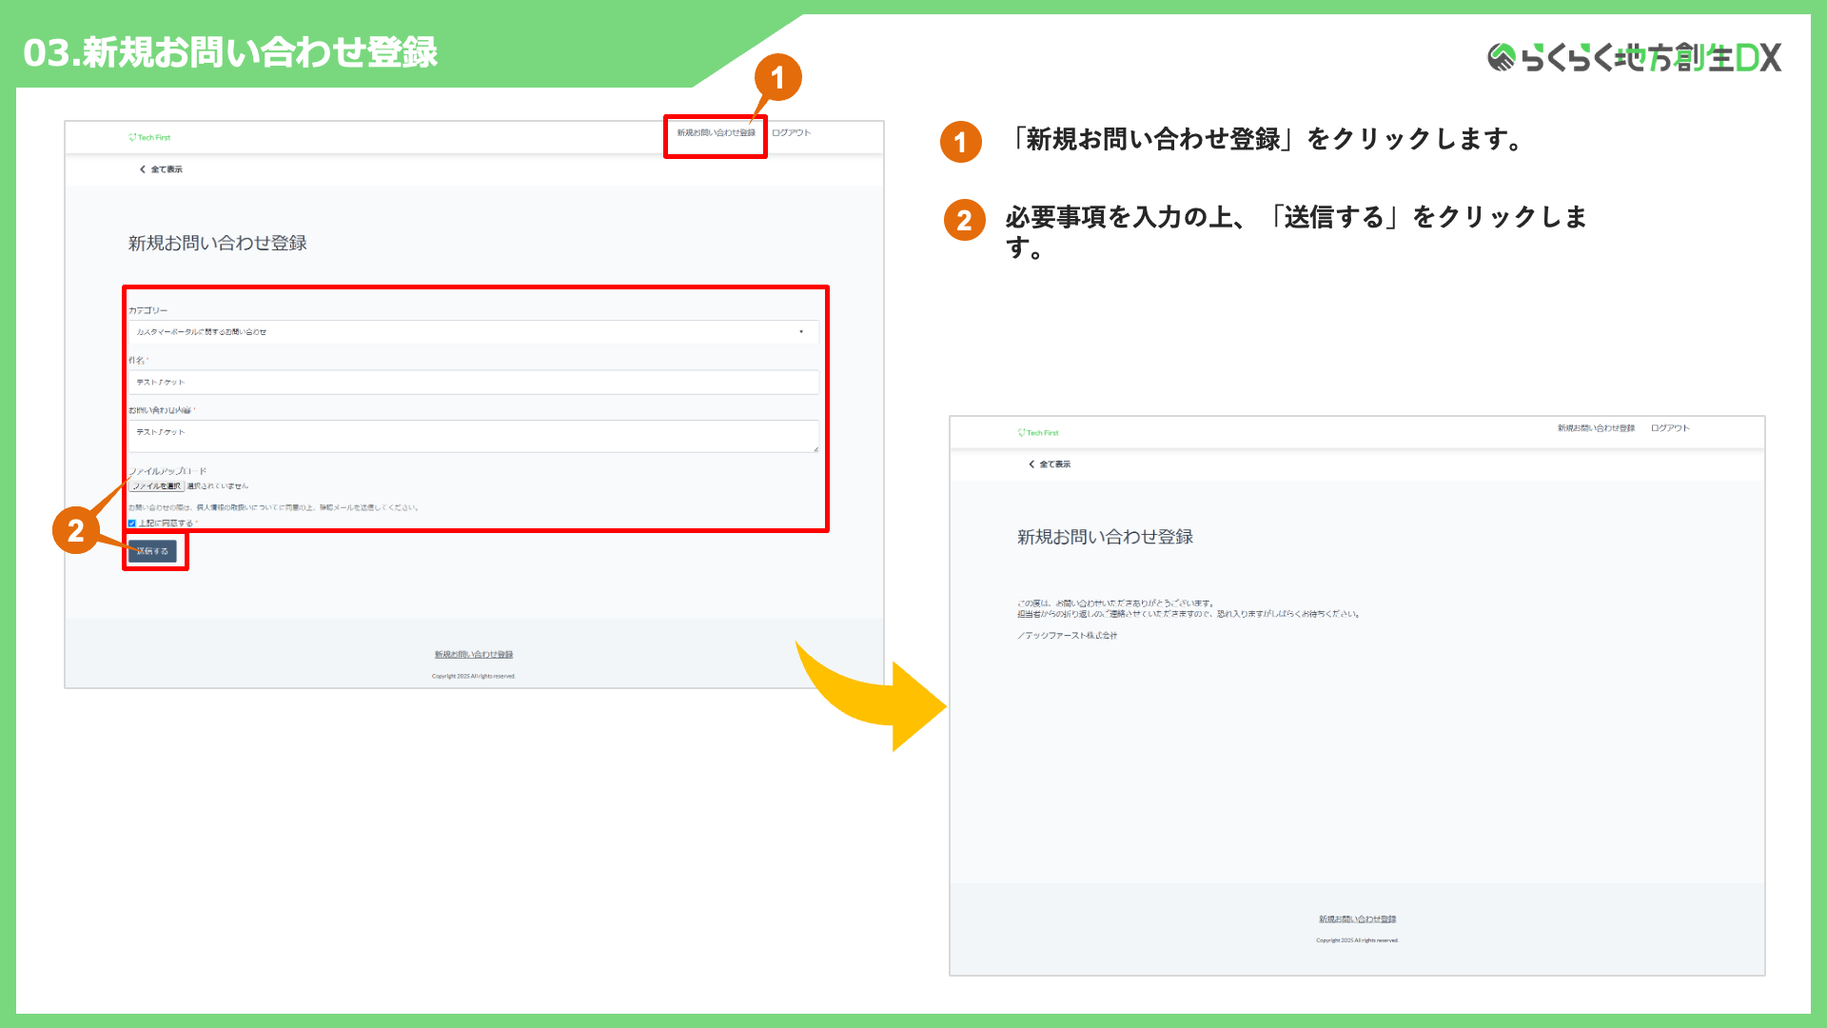Open the カテゴリー dropdown
Viewport: 1827px width, 1028px height.
(473, 332)
